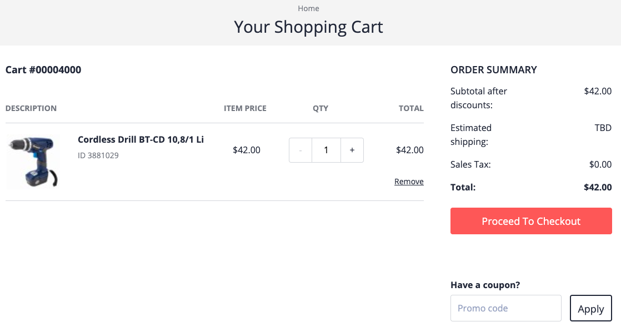Viewport: 621px width, 327px height.
Task: Select the quantity field showing 1
Action: click(326, 150)
